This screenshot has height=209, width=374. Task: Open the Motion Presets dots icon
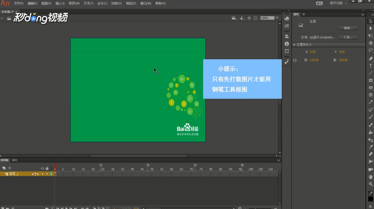[287, 62]
